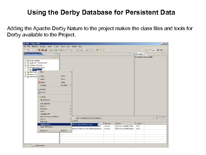This screenshot has width=206, height=155.
Task: Choose Refresh in the context menu
Action: (55, 97)
